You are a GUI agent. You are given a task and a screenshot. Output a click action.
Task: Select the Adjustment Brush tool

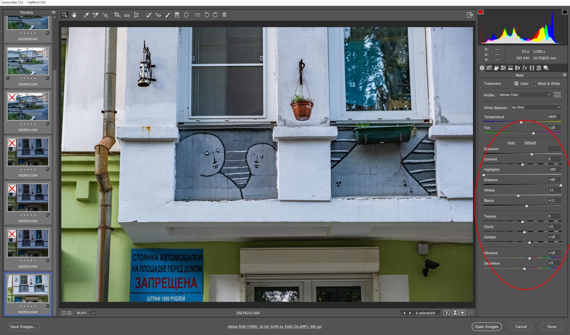click(168, 15)
